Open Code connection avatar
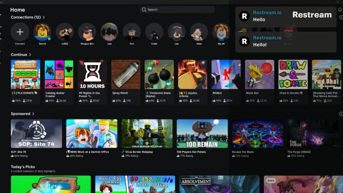343x193 pixels. point(154,32)
